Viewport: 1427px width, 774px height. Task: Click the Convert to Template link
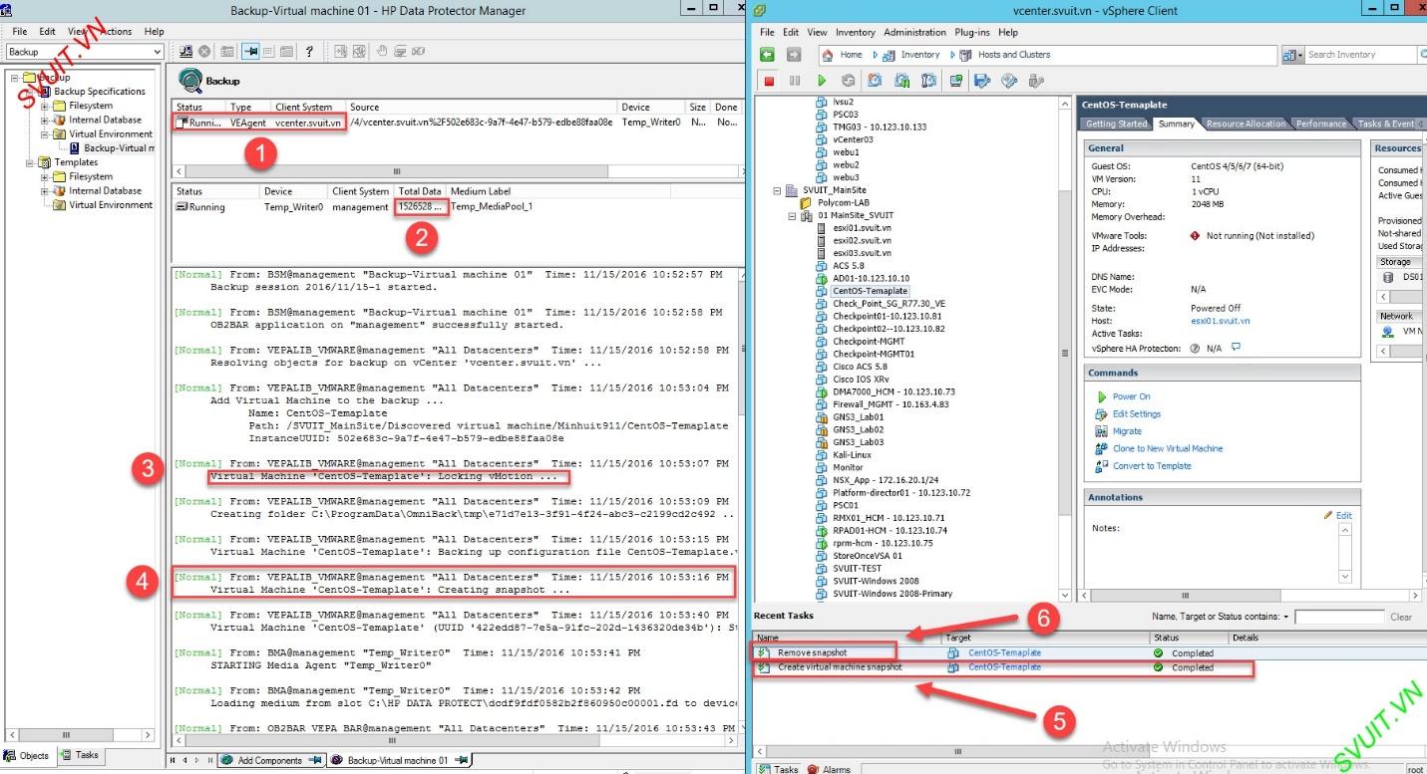click(1152, 466)
